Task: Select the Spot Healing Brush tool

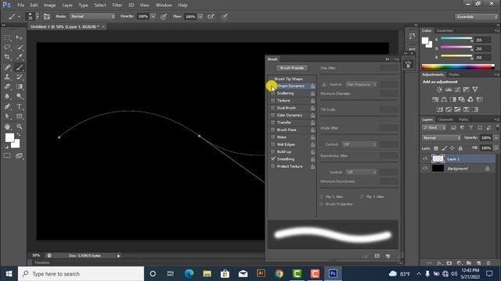Action: click(x=7, y=67)
